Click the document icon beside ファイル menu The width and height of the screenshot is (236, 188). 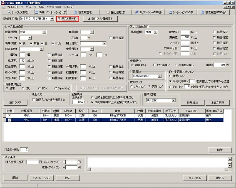(x=4, y=7)
